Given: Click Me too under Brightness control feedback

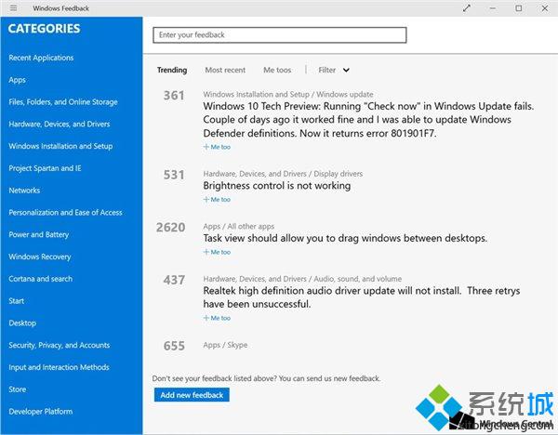Looking at the screenshot, I should pyautogui.click(x=217, y=200).
